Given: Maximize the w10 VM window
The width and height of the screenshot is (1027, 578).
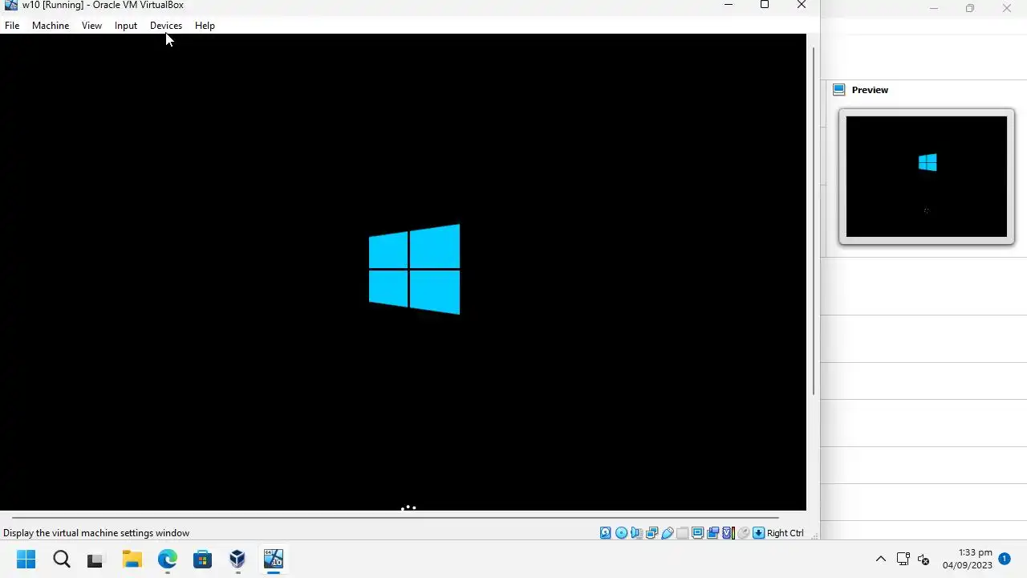Looking at the screenshot, I should tap(765, 6).
